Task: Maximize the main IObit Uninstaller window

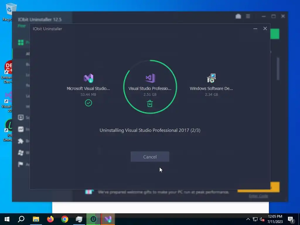Action: pos(273,16)
